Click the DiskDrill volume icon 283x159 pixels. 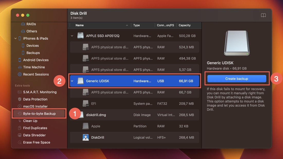(x=86, y=137)
